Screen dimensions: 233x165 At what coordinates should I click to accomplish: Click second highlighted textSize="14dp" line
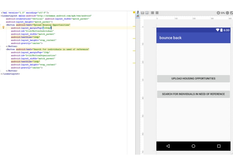click(25, 61)
